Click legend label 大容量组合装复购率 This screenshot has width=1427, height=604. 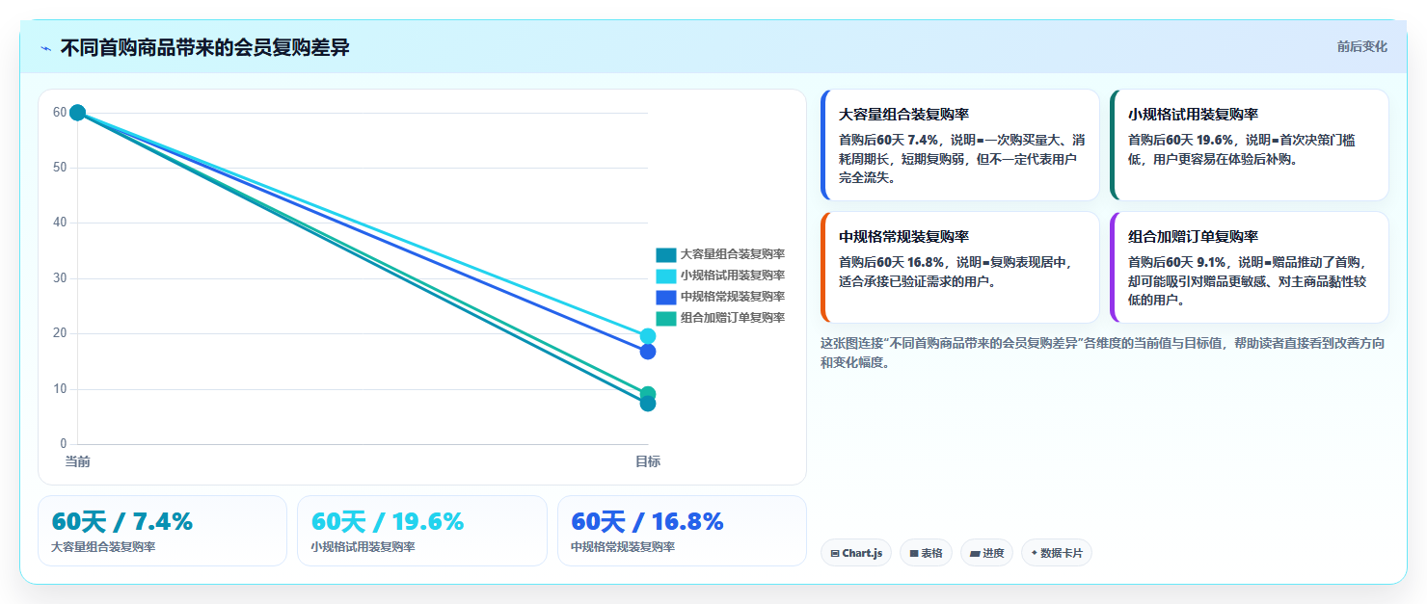(733, 254)
